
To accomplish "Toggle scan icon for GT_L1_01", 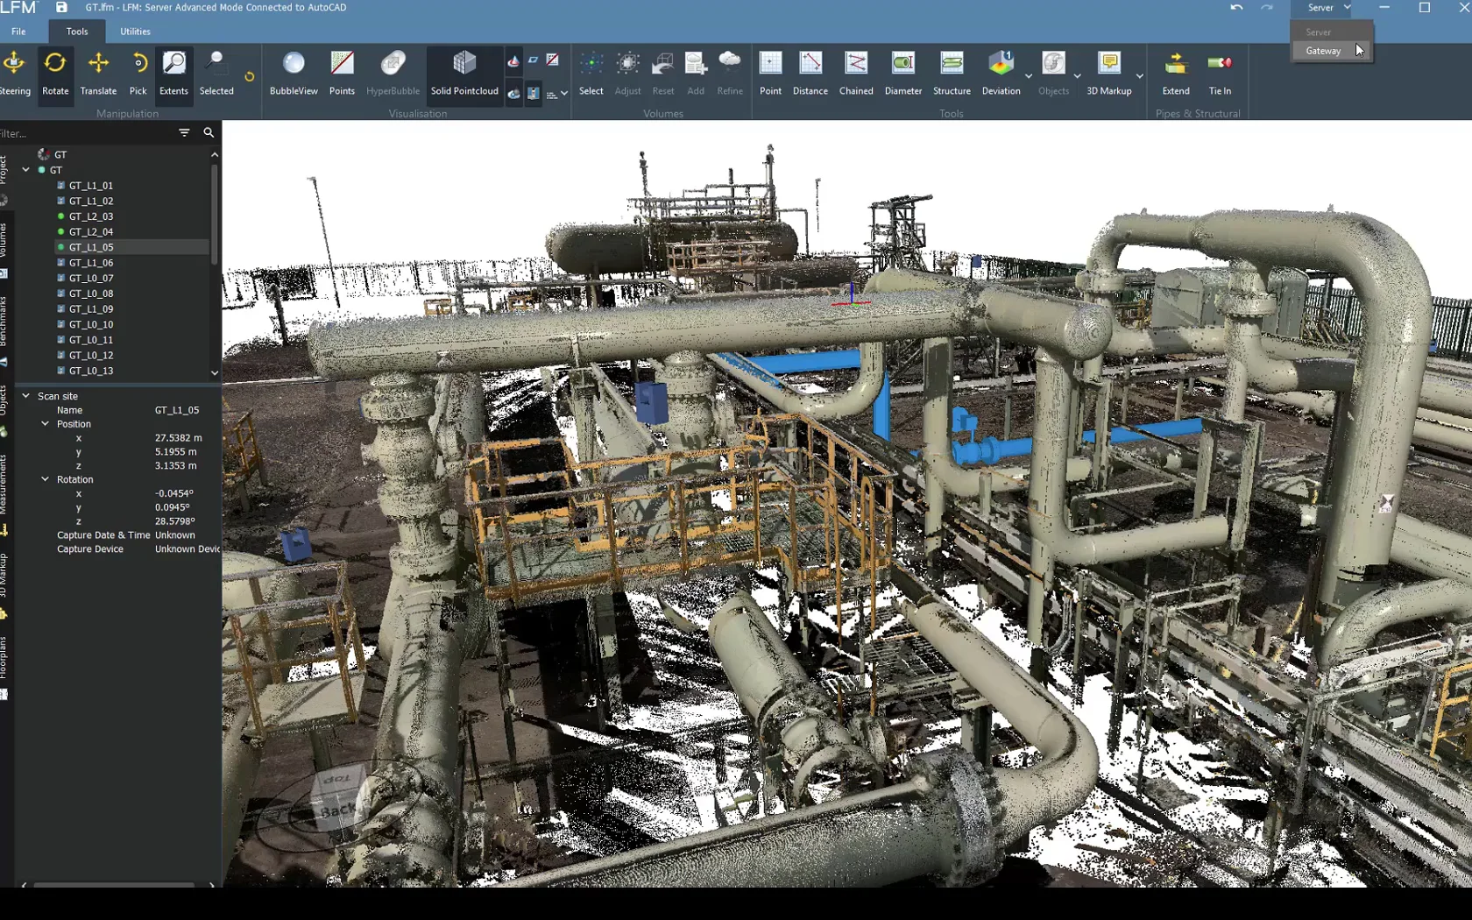I will [x=61, y=186].
